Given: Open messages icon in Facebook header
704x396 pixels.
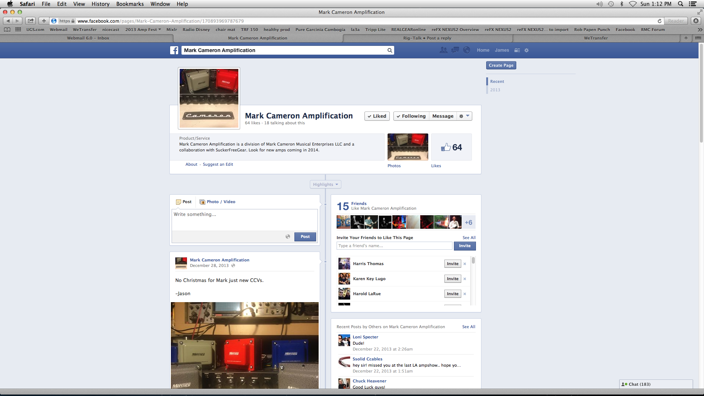Looking at the screenshot, I should (x=455, y=50).
